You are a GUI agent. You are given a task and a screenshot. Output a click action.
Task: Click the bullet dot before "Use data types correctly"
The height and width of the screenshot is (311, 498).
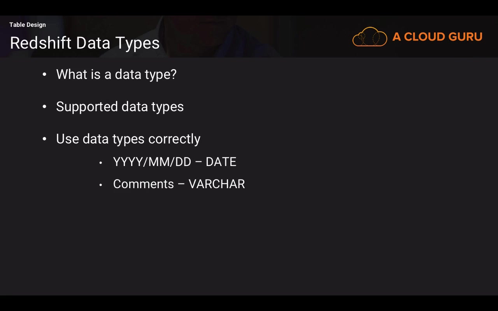44,139
